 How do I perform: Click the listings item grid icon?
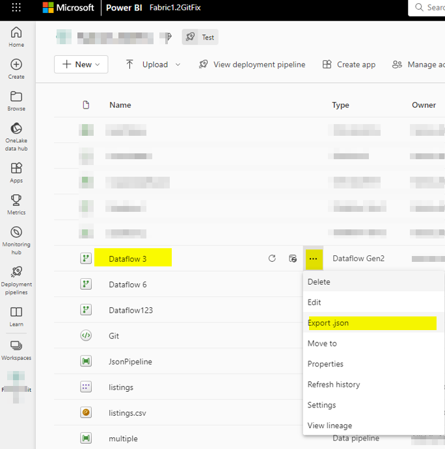point(86,387)
